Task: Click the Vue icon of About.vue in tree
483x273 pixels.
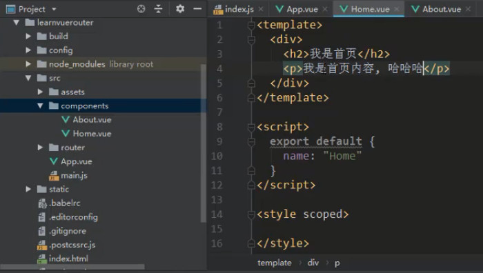Action: [x=66, y=120]
